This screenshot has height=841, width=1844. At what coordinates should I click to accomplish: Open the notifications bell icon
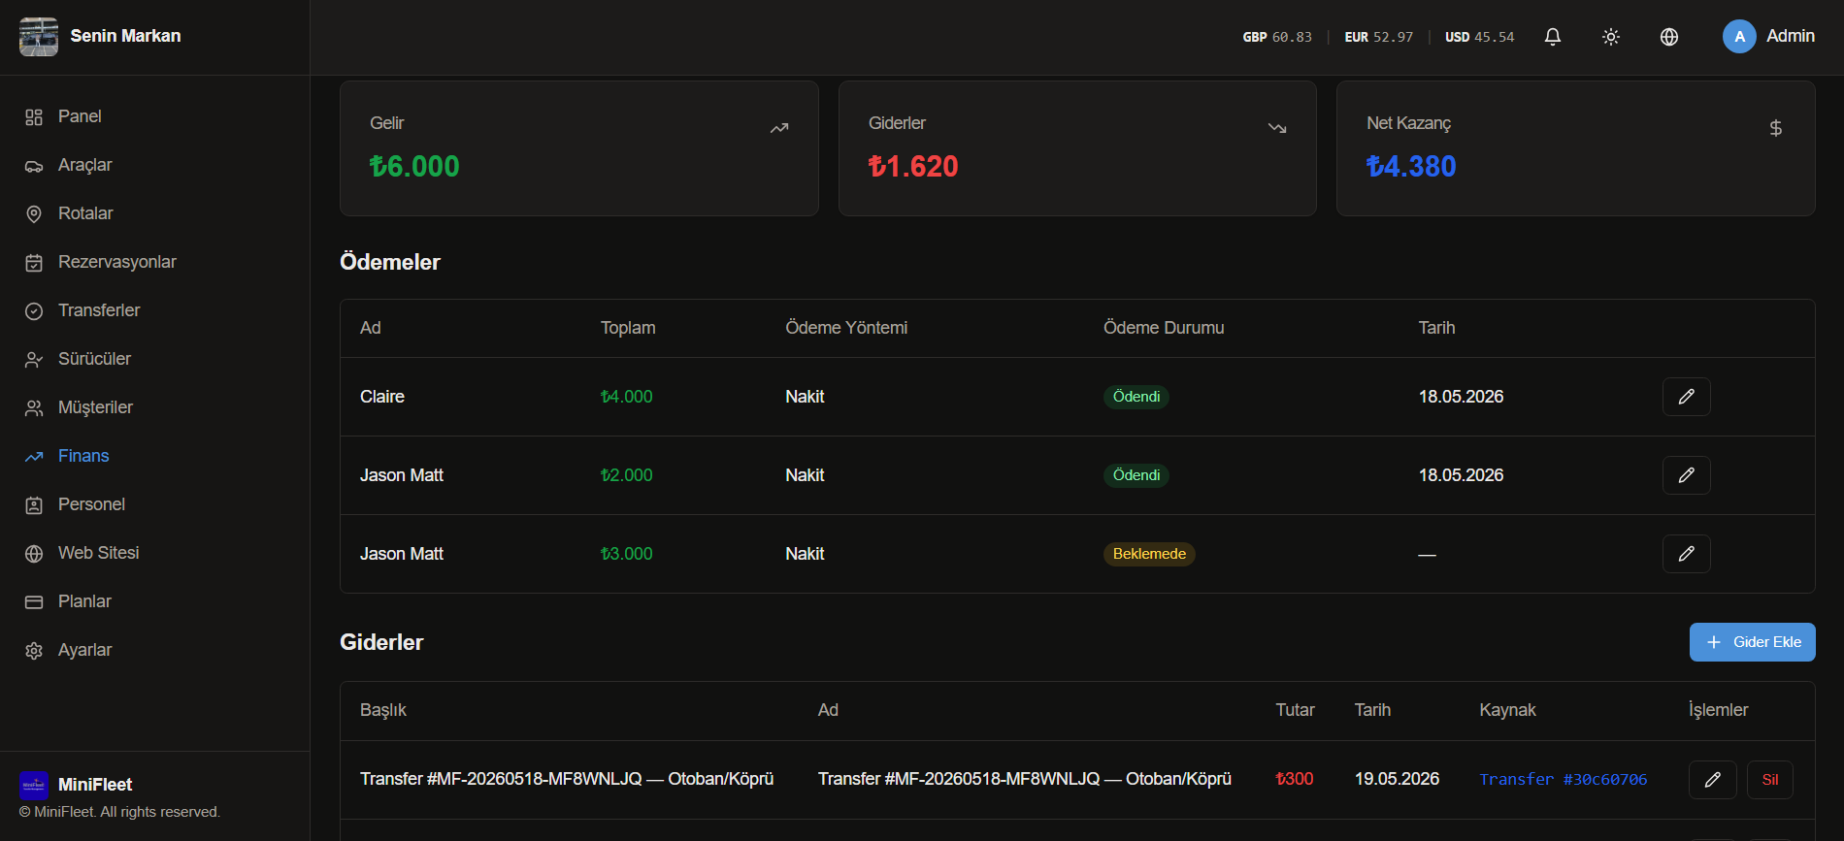click(1553, 37)
